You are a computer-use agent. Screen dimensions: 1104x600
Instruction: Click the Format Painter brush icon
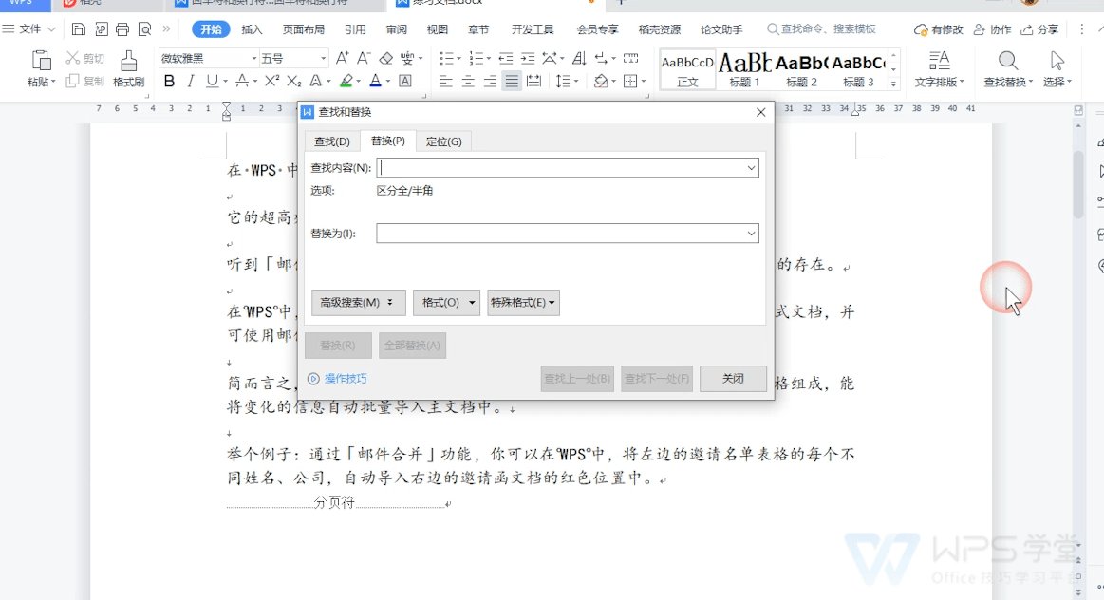[x=128, y=61]
